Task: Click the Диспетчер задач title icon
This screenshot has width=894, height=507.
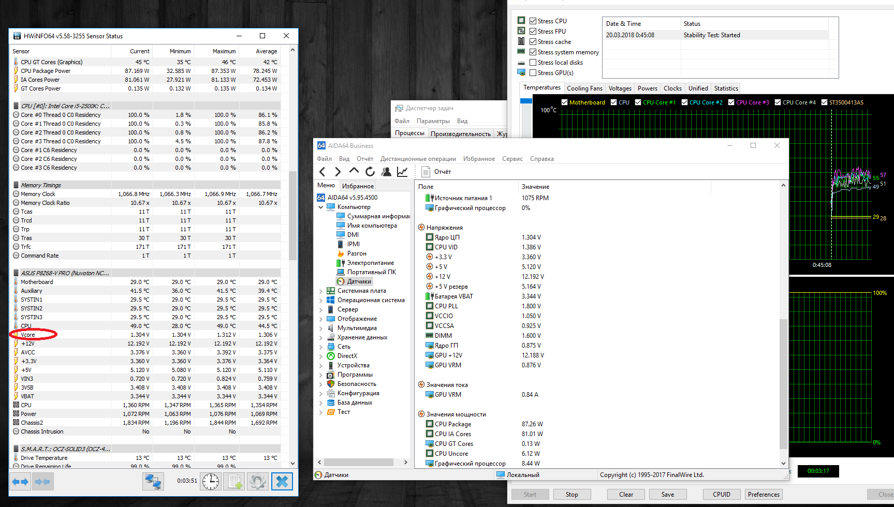Action: point(399,108)
